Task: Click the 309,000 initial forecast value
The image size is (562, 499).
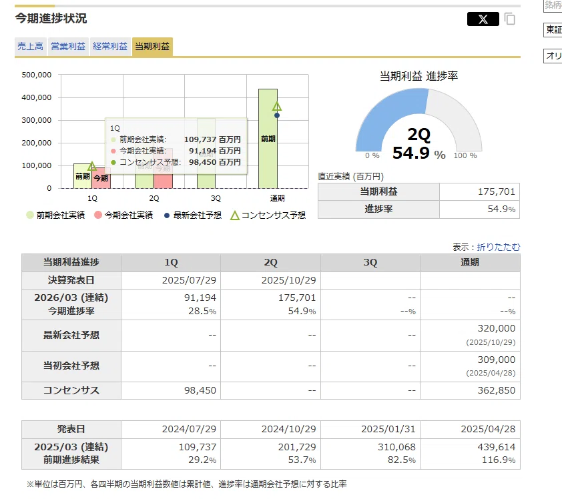Action: click(x=497, y=360)
